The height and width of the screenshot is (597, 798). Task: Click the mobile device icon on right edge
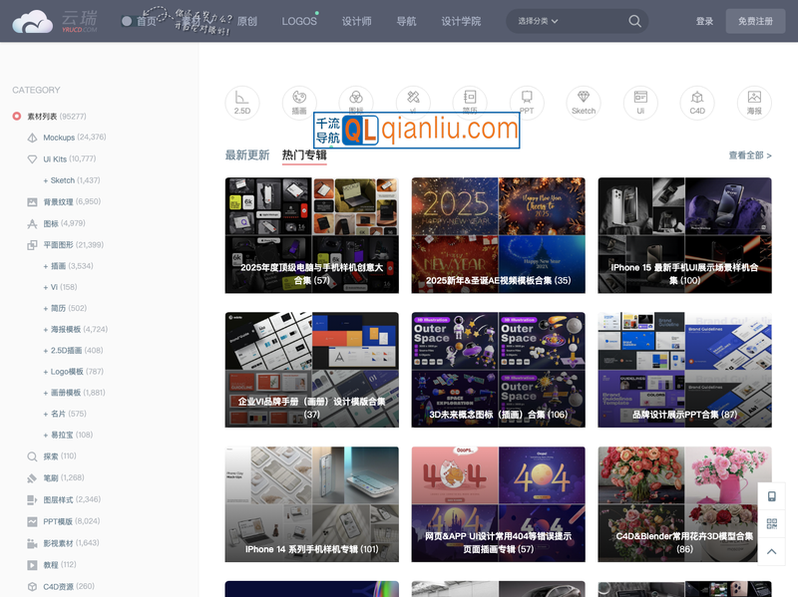[771, 495]
